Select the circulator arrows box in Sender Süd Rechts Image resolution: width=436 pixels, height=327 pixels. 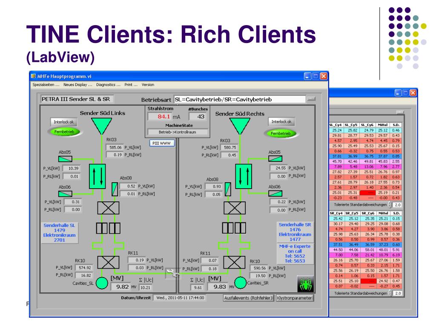click(x=244, y=176)
